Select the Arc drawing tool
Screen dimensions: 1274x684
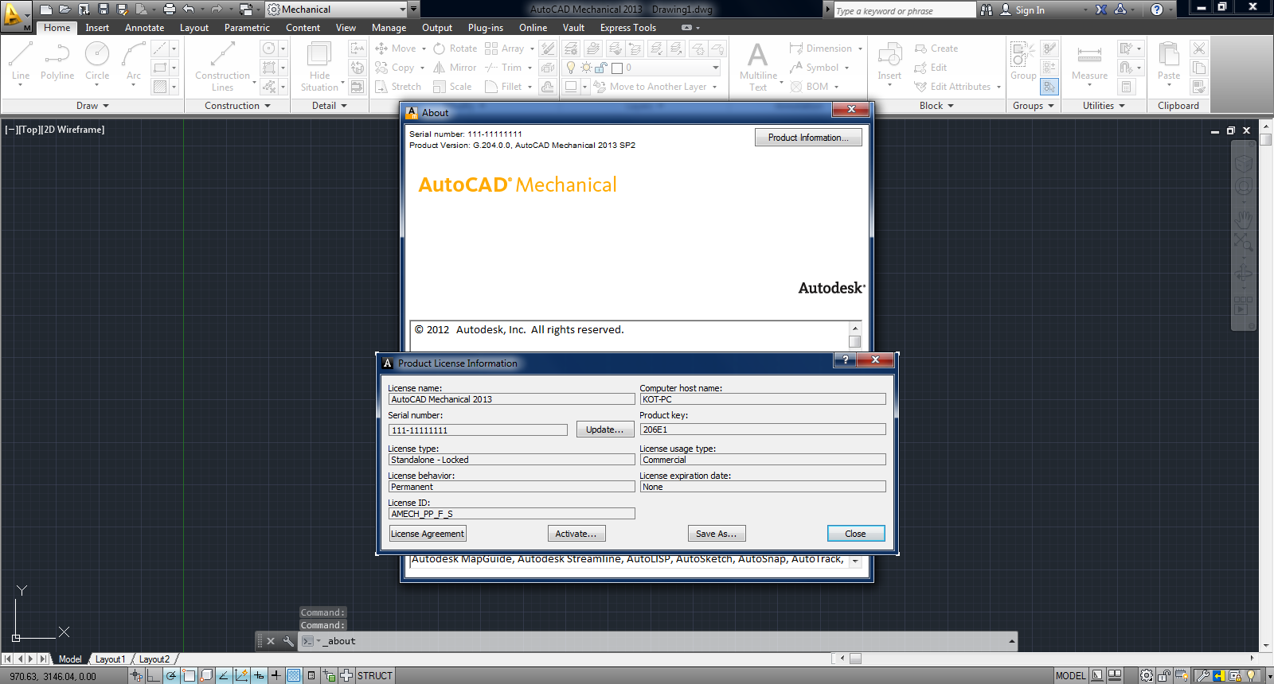click(x=134, y=62)
